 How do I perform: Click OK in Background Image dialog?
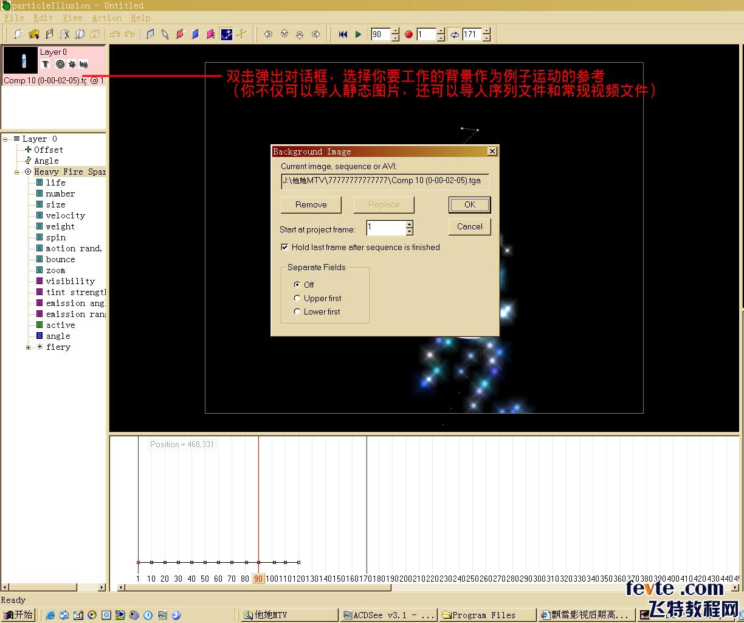coord(470,205)
